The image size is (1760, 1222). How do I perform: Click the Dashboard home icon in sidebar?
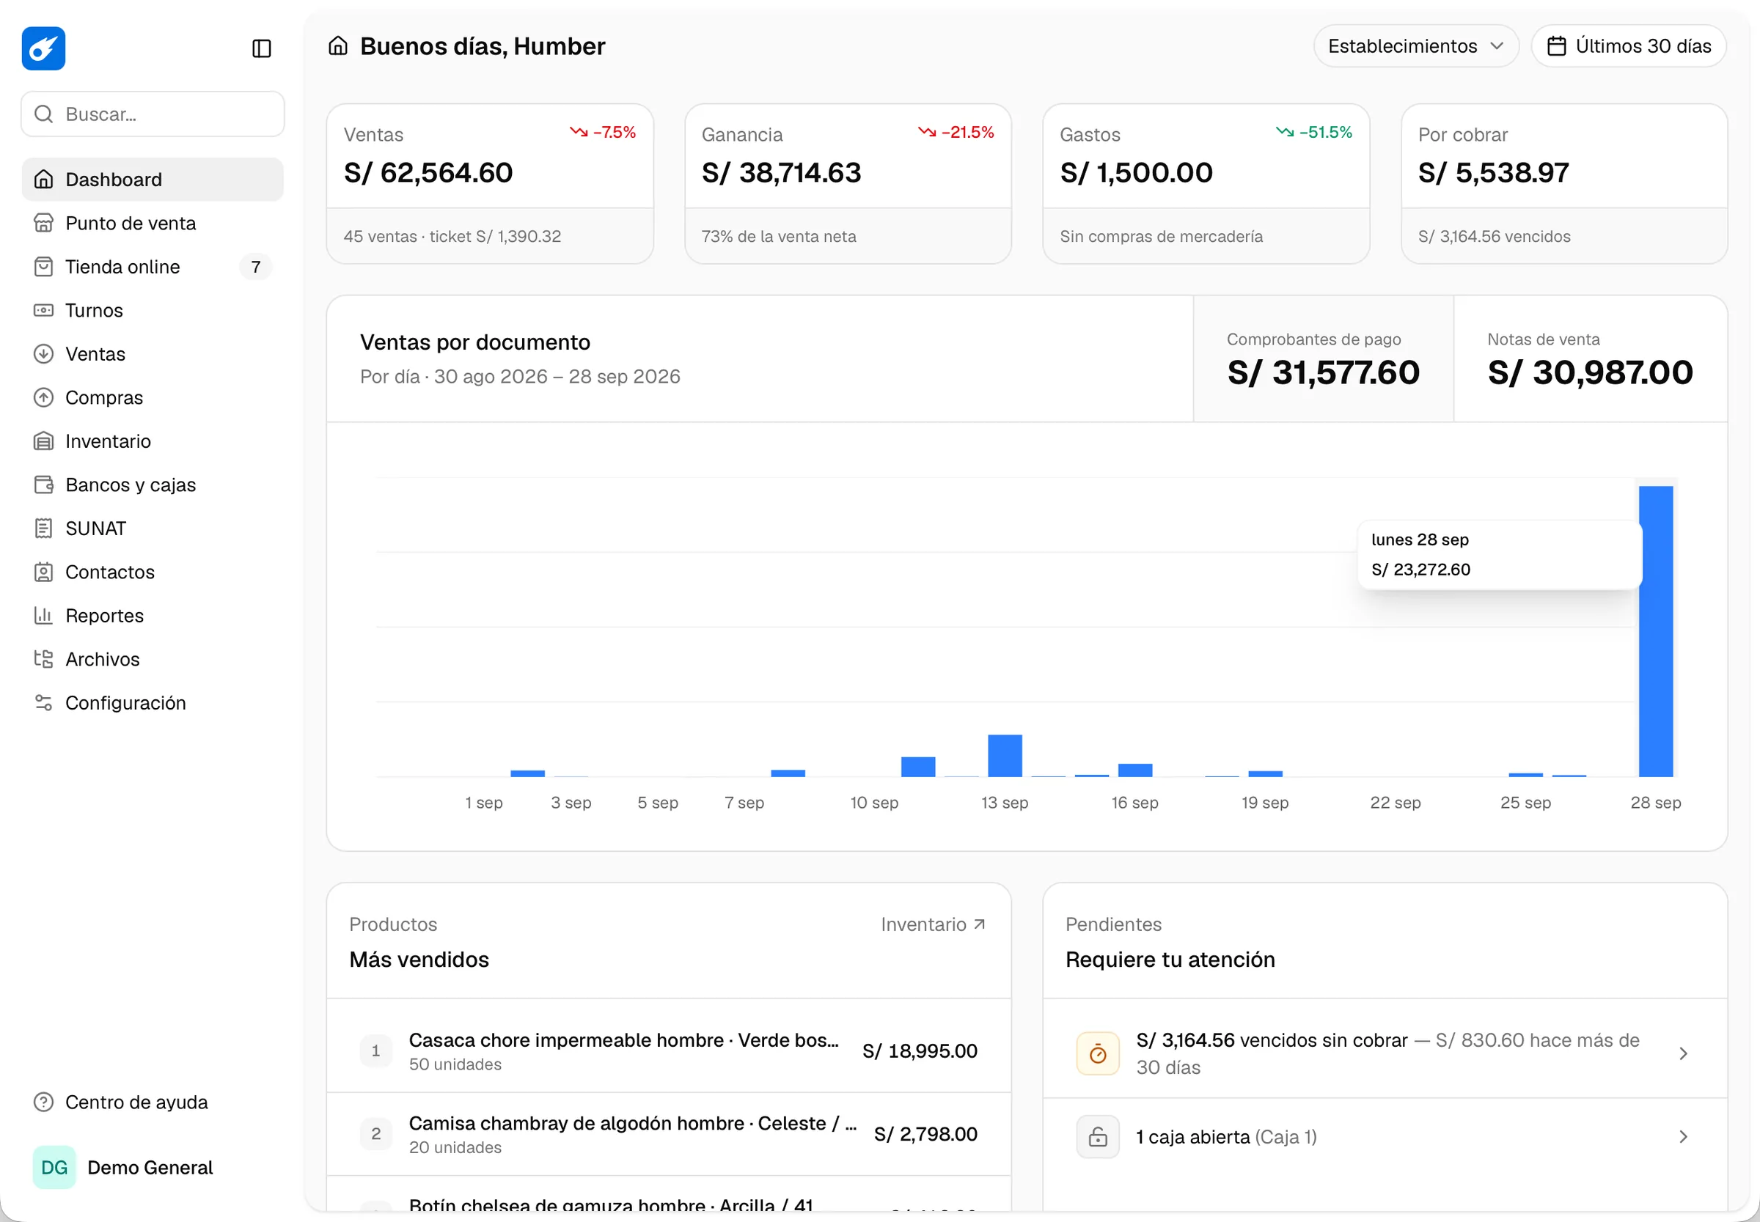(44, 179)
